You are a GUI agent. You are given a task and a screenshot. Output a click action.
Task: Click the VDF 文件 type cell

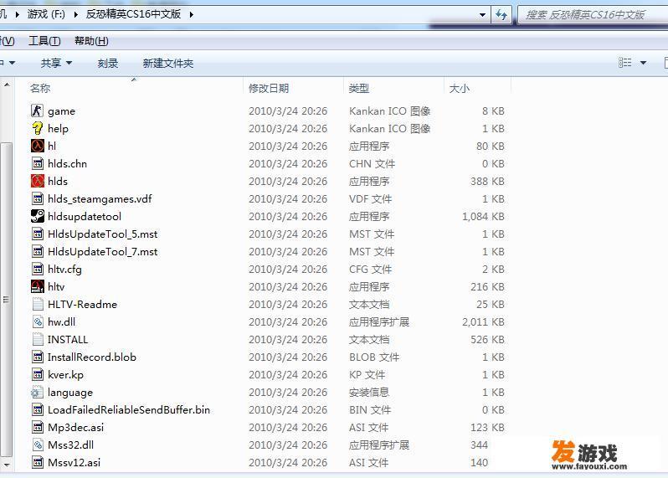(x=370, y=199)
